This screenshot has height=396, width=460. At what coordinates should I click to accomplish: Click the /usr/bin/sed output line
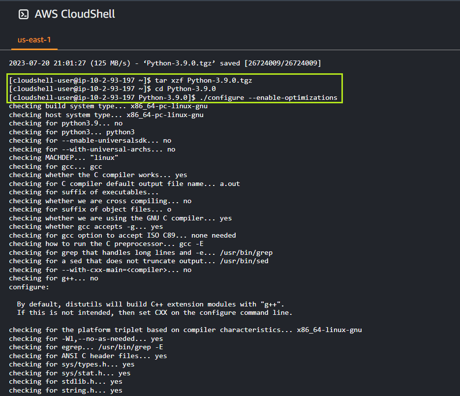click(139, 261)
